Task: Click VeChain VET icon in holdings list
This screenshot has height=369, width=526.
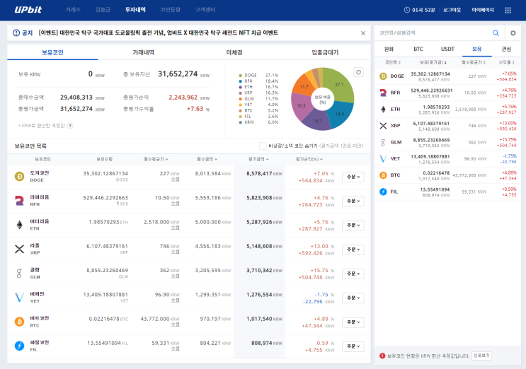Action: 19,298
